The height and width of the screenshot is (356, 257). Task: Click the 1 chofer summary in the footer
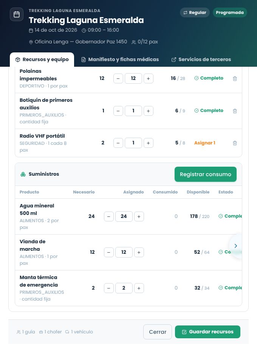[x=50, y=332]
